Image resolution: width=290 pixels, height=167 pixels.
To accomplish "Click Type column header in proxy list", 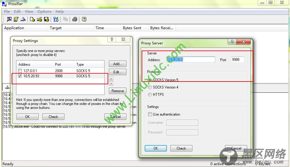I will (89, 64).
